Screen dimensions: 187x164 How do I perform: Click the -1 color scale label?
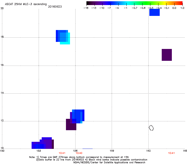coord(125,8)
